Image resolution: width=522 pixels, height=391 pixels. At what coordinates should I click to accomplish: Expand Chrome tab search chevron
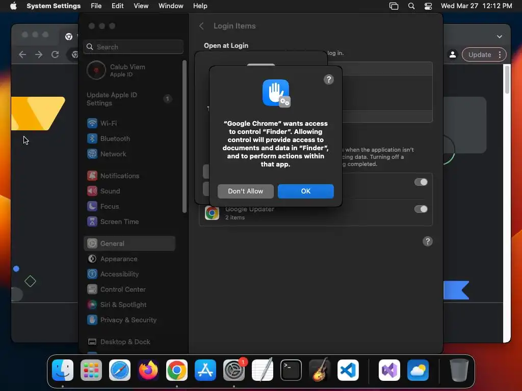click(x=500, y=37)
